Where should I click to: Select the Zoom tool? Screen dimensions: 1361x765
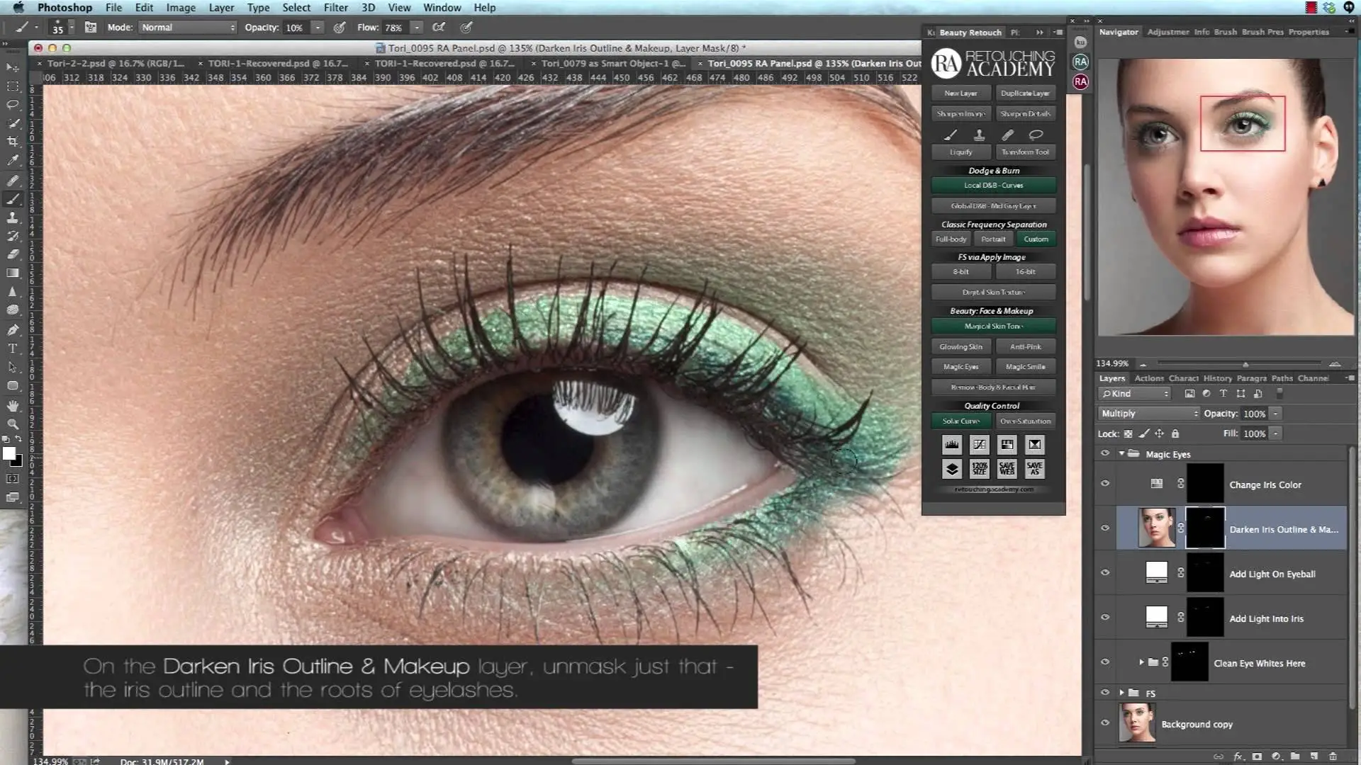coord(13,424)
